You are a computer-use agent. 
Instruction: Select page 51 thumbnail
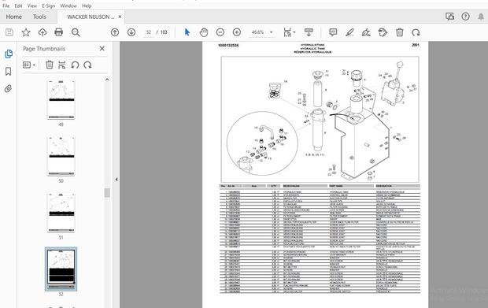[61, 213]
